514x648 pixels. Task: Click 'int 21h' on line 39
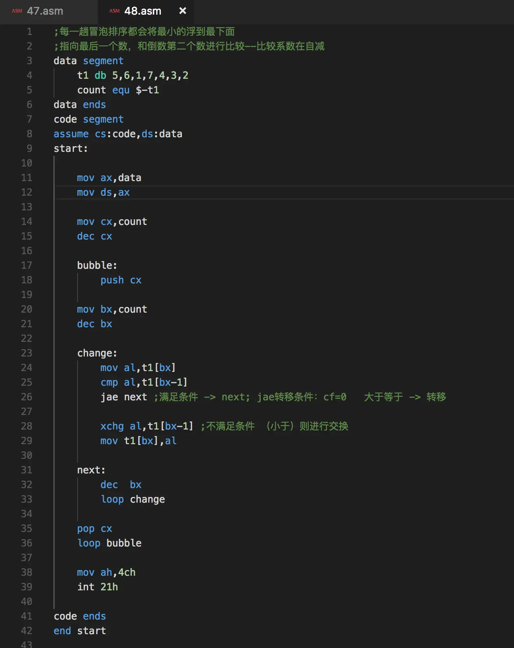97,587
